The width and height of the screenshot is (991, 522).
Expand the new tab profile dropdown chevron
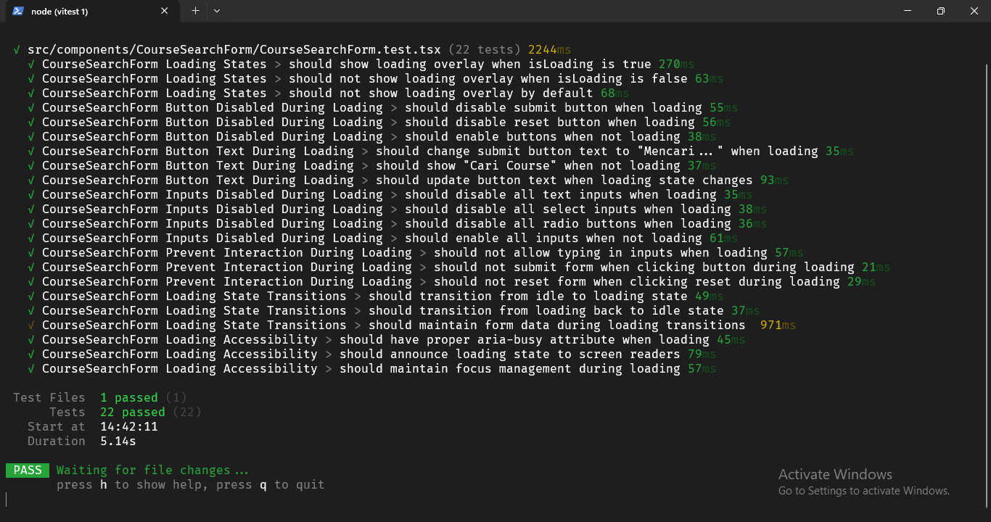click(x=217, y=11)
